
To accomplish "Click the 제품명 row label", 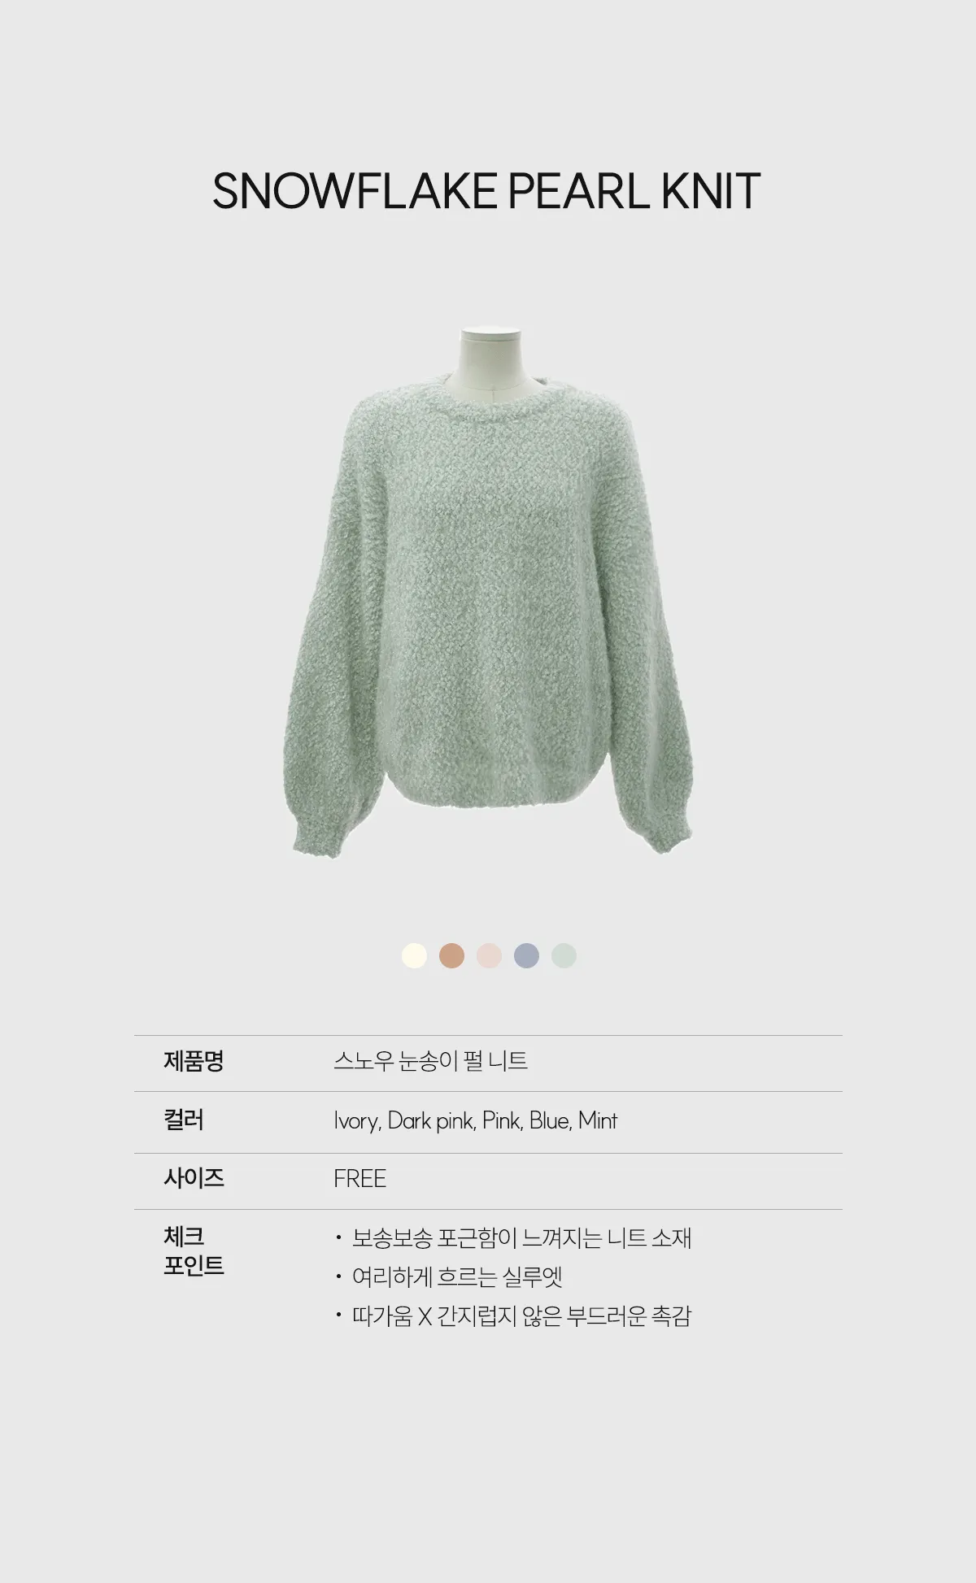I will [194, 1061].
